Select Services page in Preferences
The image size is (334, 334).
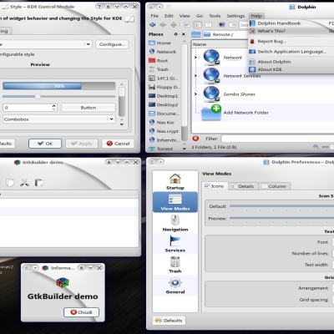(x=175, y=244)
